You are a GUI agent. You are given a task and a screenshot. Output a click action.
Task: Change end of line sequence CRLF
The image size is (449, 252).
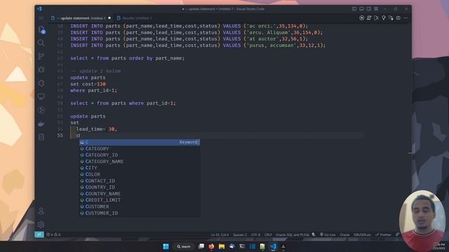[268, 234]
